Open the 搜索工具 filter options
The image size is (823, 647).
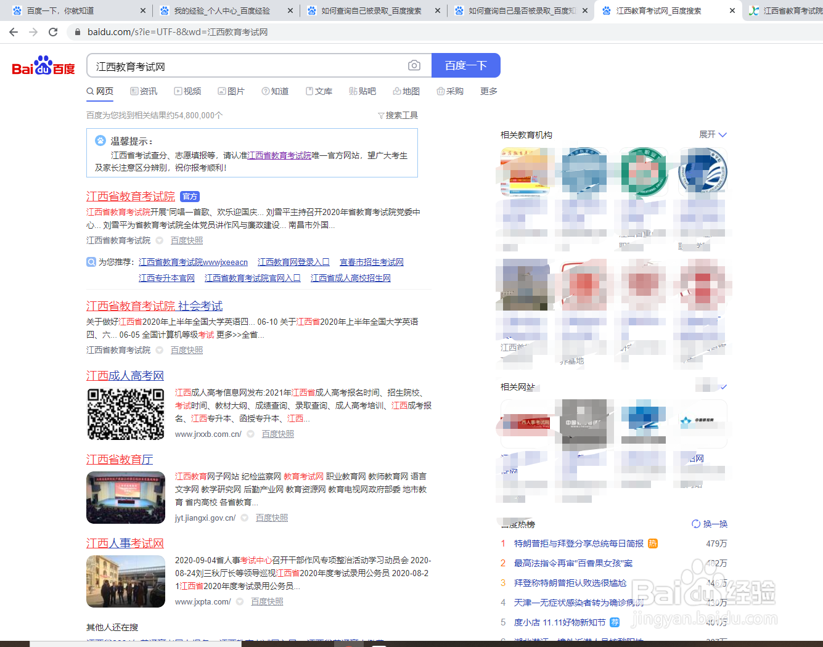click(x=398, y=115)
